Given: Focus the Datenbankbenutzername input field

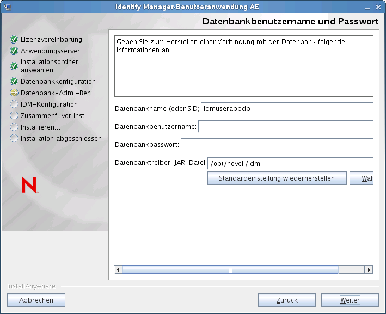Looking at the screenshot, I should tap(286, 126).
